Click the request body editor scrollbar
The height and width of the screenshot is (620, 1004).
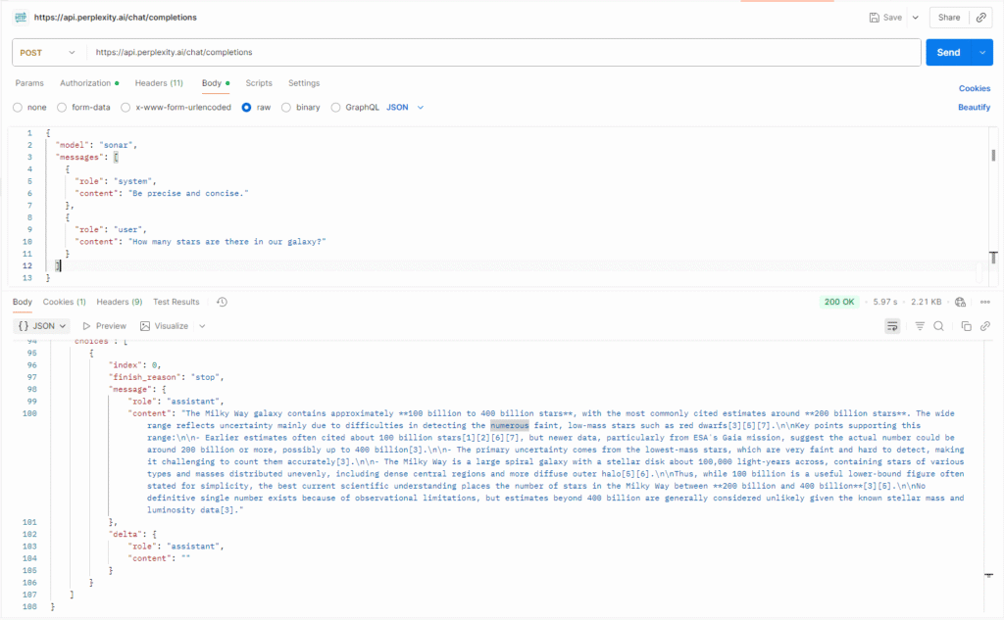pyautogui.click(x=993, y=157)
